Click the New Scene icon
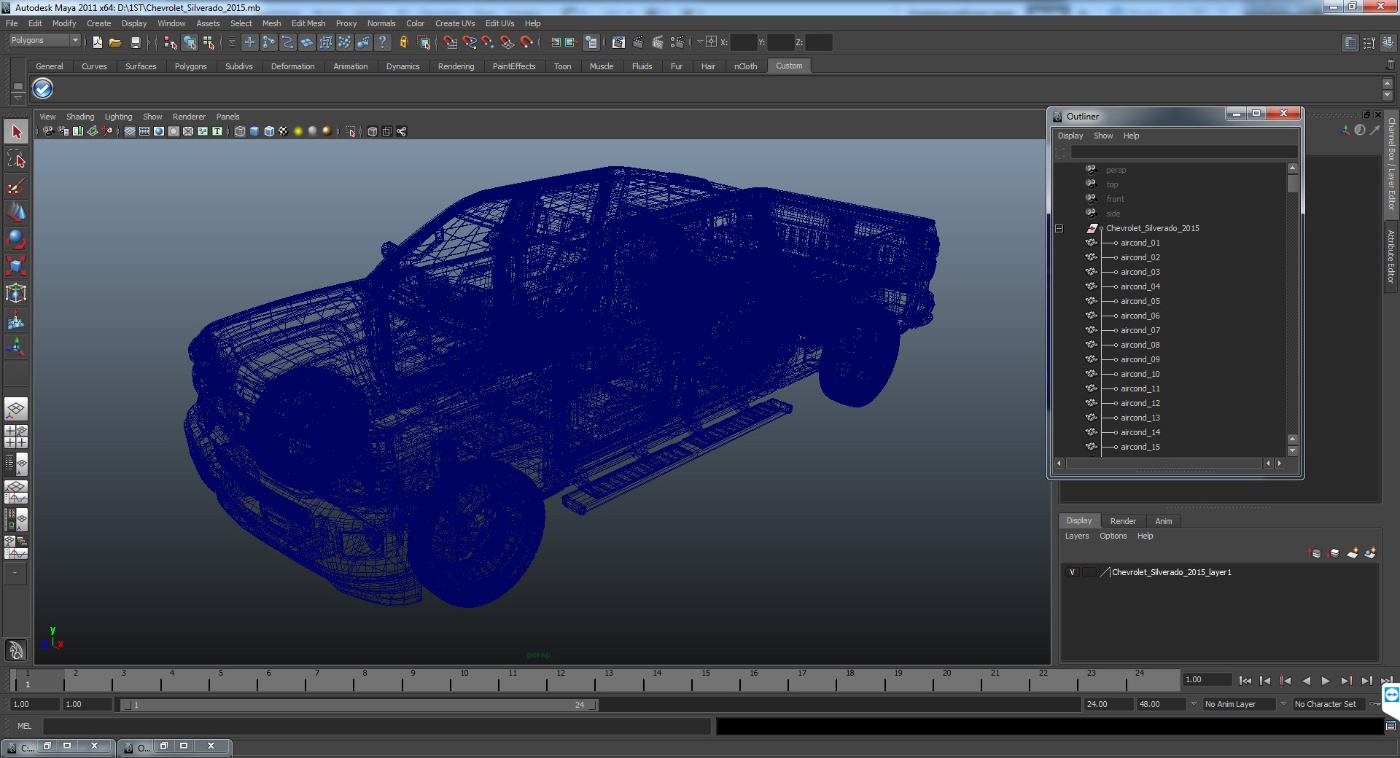The image size is (1400, 758). pyautogui.click(x=97, y=42)
